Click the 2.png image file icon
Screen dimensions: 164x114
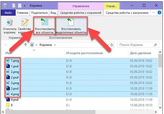point(8,72)
